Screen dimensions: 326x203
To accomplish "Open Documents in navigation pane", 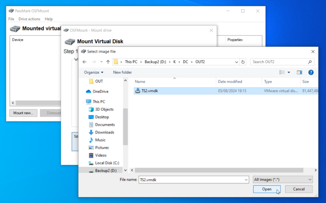I will tap(105, 125).
